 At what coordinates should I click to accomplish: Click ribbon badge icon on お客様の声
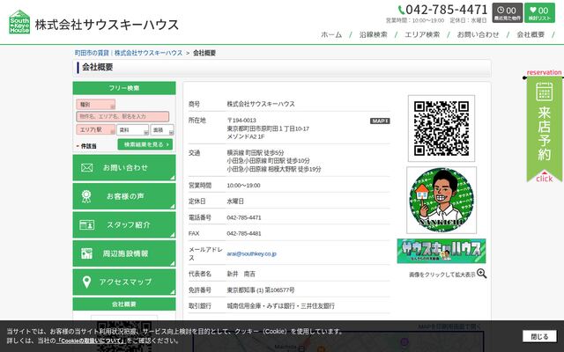(86, 196)
